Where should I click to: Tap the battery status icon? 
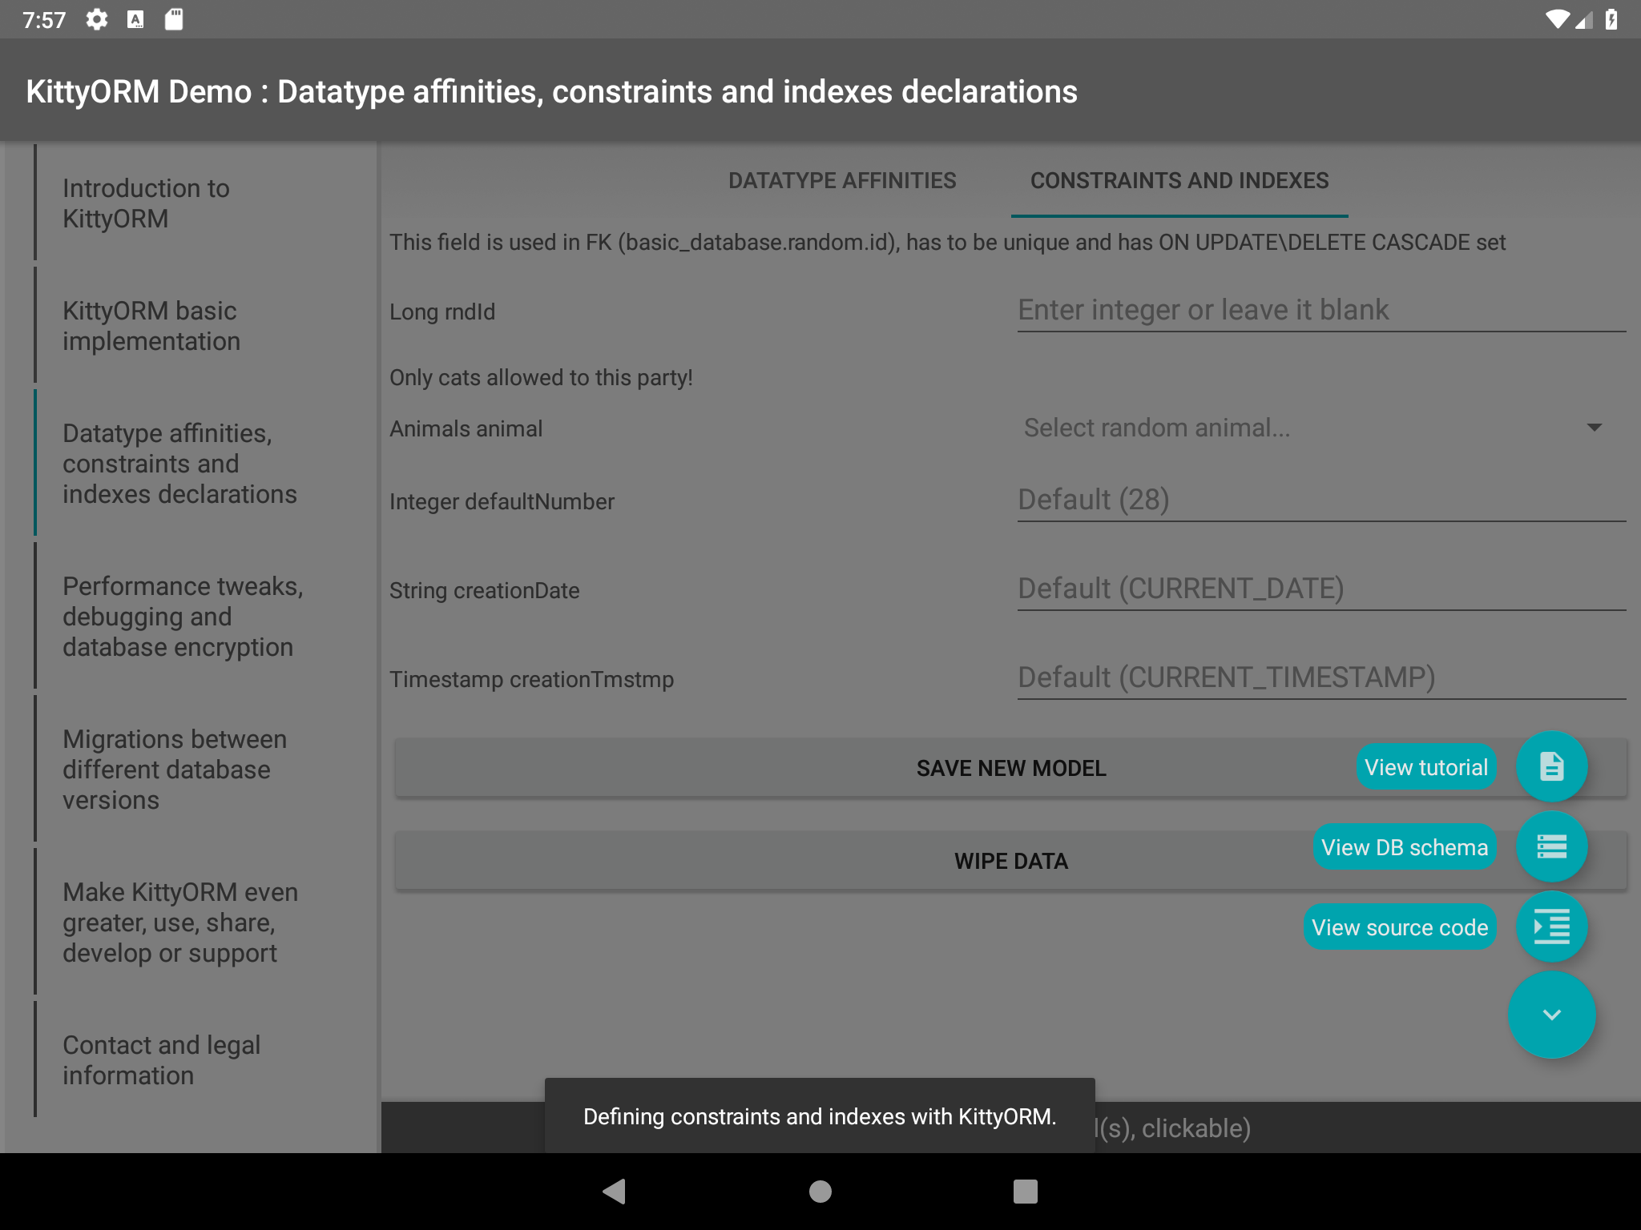(1611, 19)
